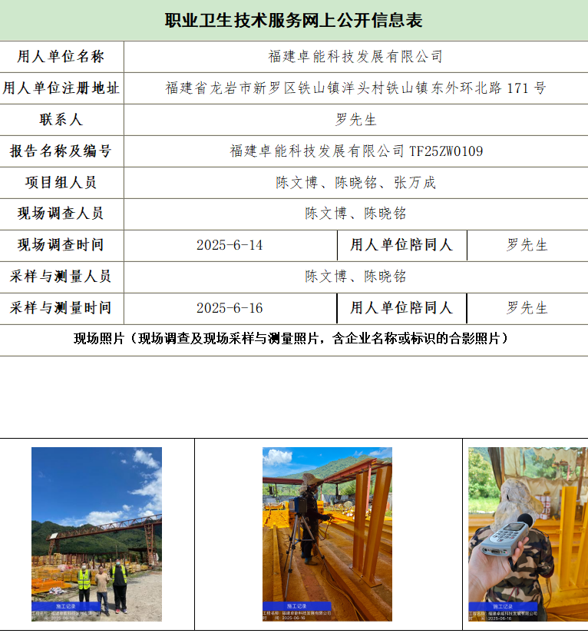Click 用人单位陪同人 in the 采样与测量时间 row
The height and width of the screenshot is (640, 588).
[x=401, y=308]
